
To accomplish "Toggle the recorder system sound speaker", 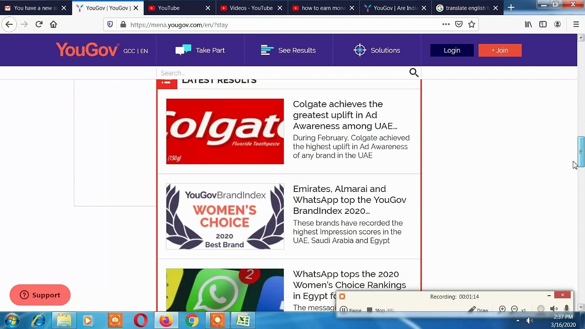I will (554, 309).
